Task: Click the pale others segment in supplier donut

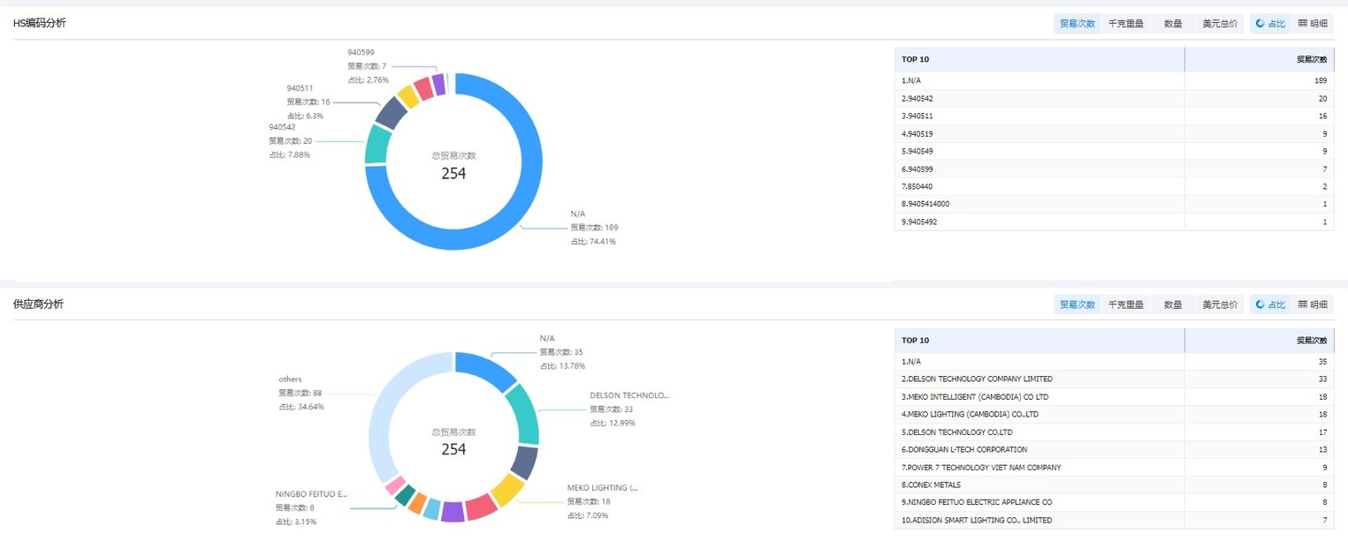Action: pyautogui.click(x=389, y=408)
